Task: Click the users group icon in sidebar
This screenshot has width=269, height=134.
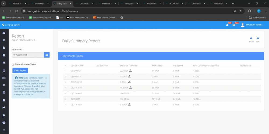Action: 4,122
